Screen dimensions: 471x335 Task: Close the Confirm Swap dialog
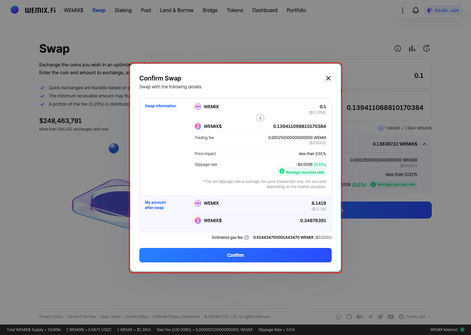[x=328, y=78]
